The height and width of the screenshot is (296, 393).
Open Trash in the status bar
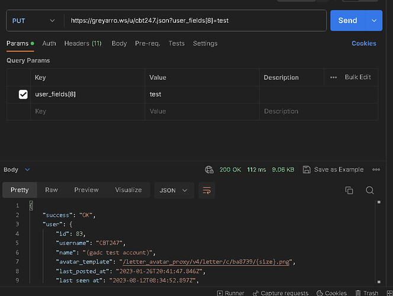coord(367,293)
